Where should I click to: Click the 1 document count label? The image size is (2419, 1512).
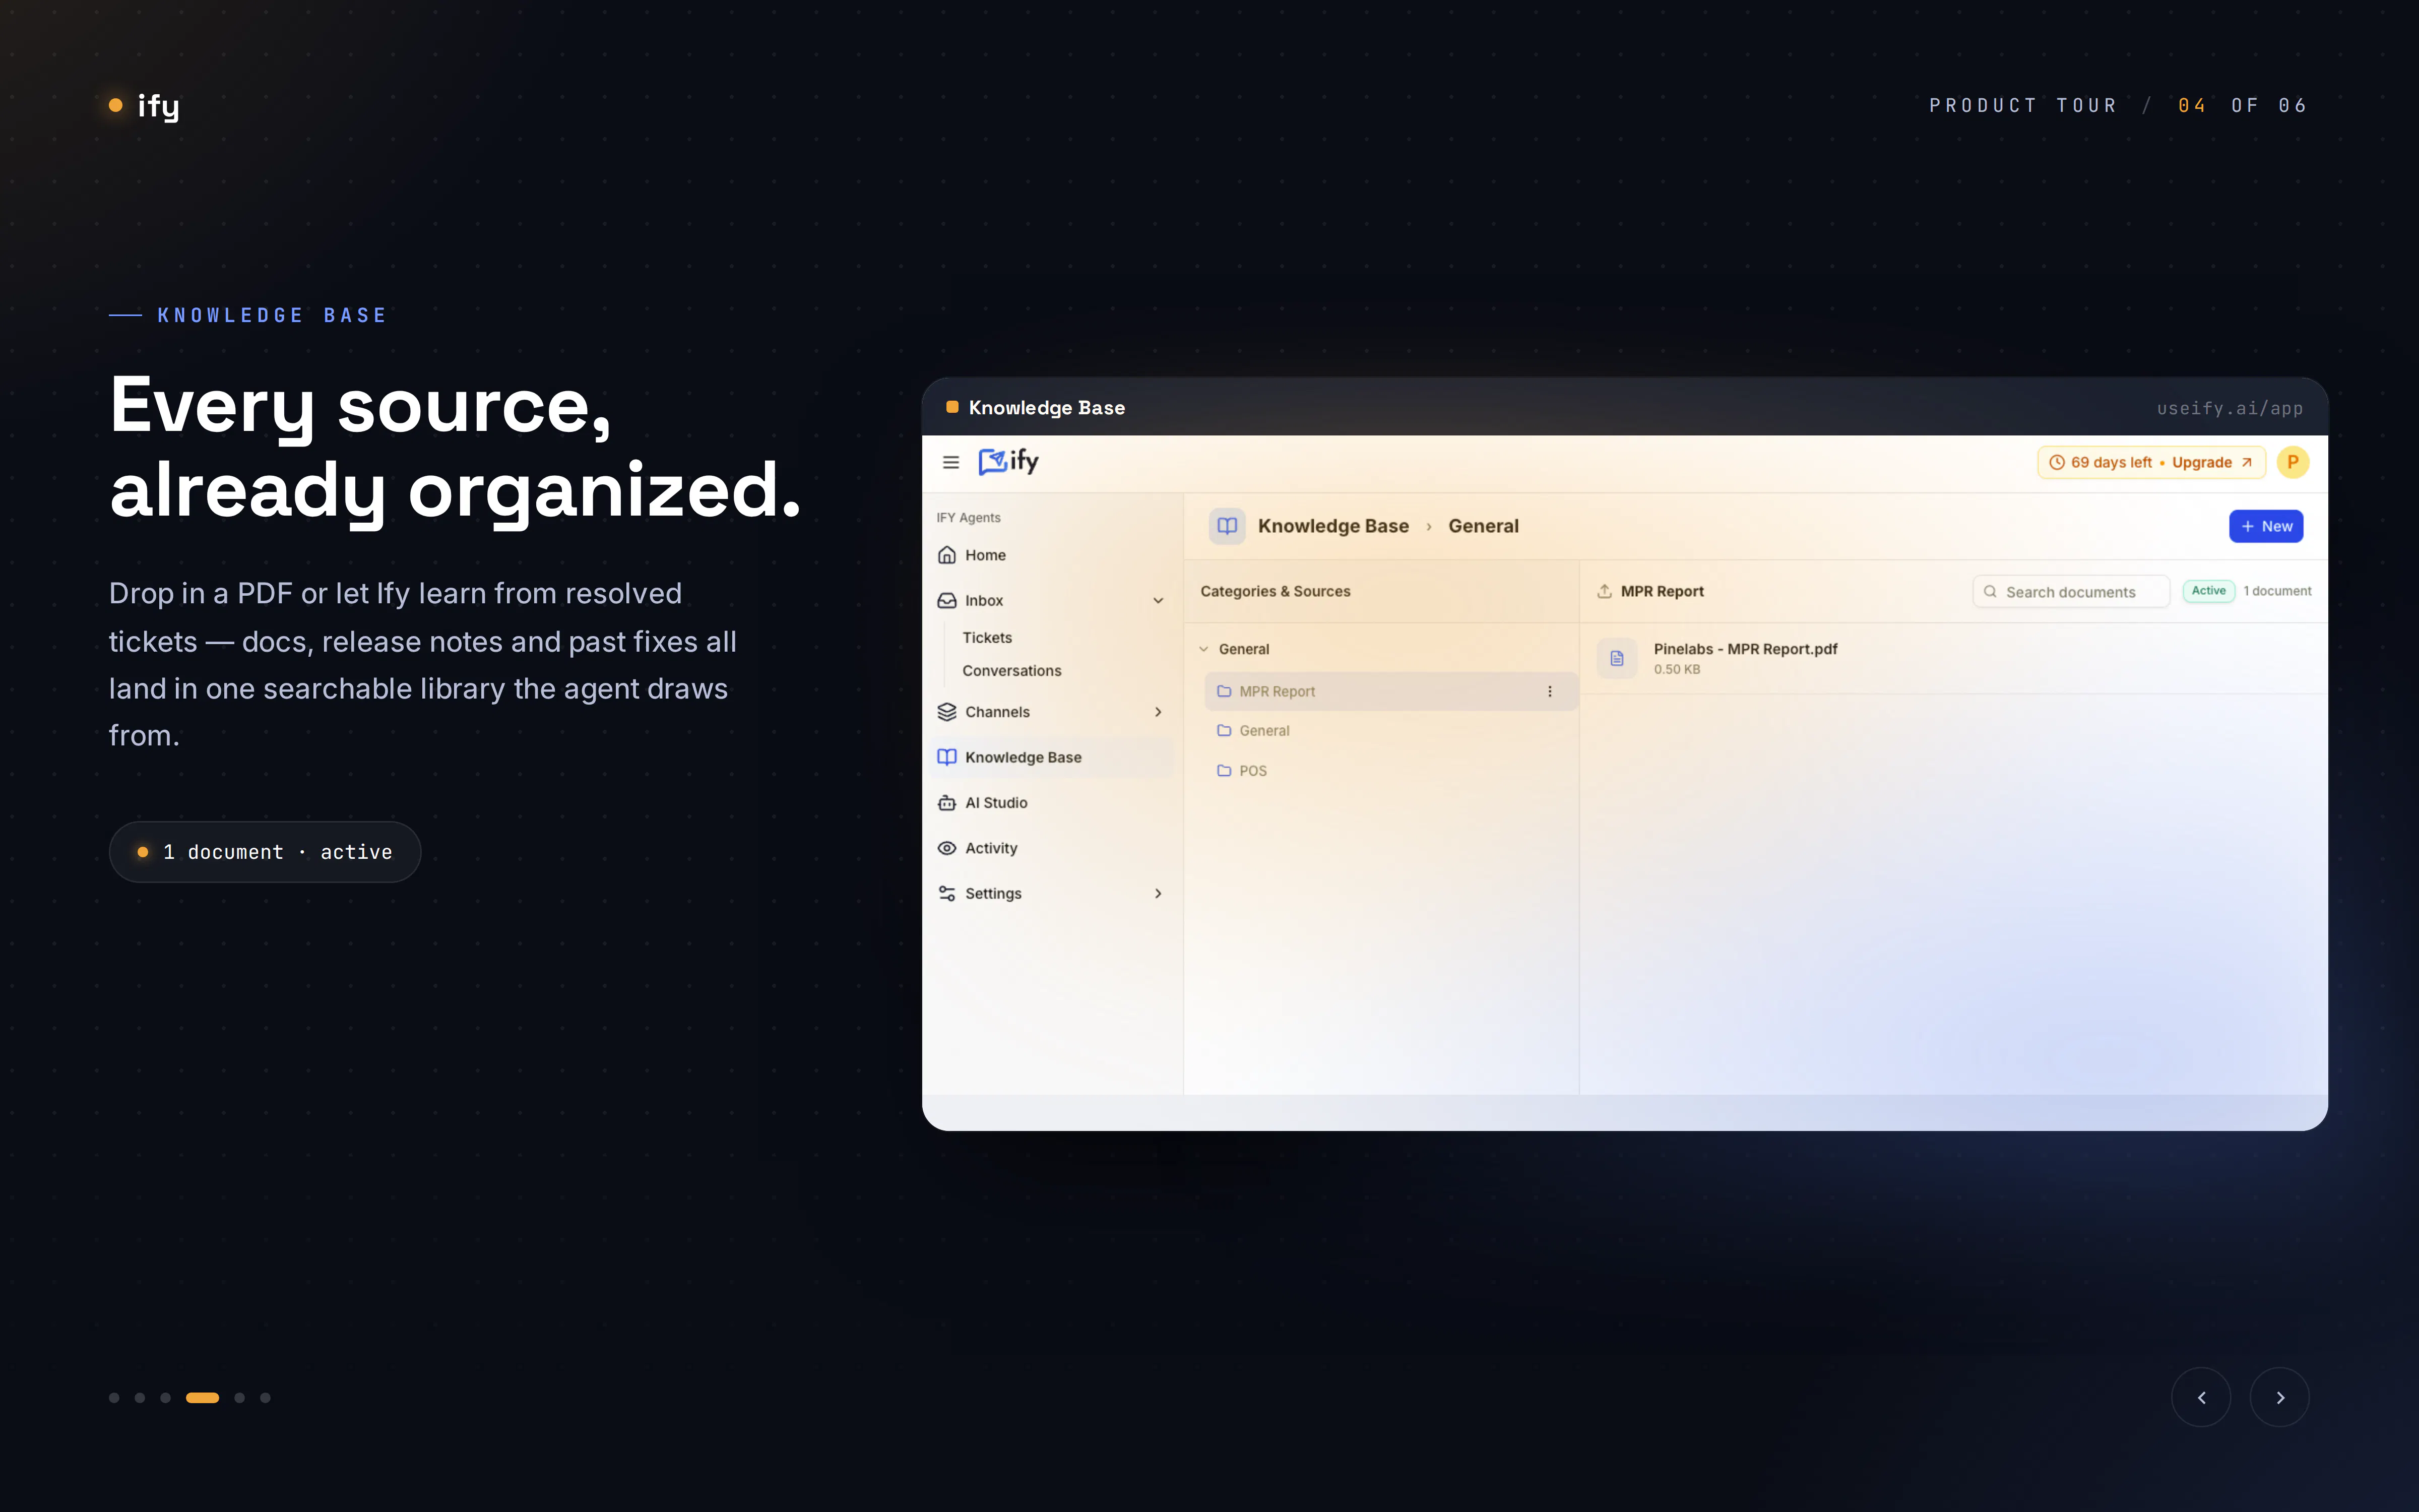[2277, 591]
